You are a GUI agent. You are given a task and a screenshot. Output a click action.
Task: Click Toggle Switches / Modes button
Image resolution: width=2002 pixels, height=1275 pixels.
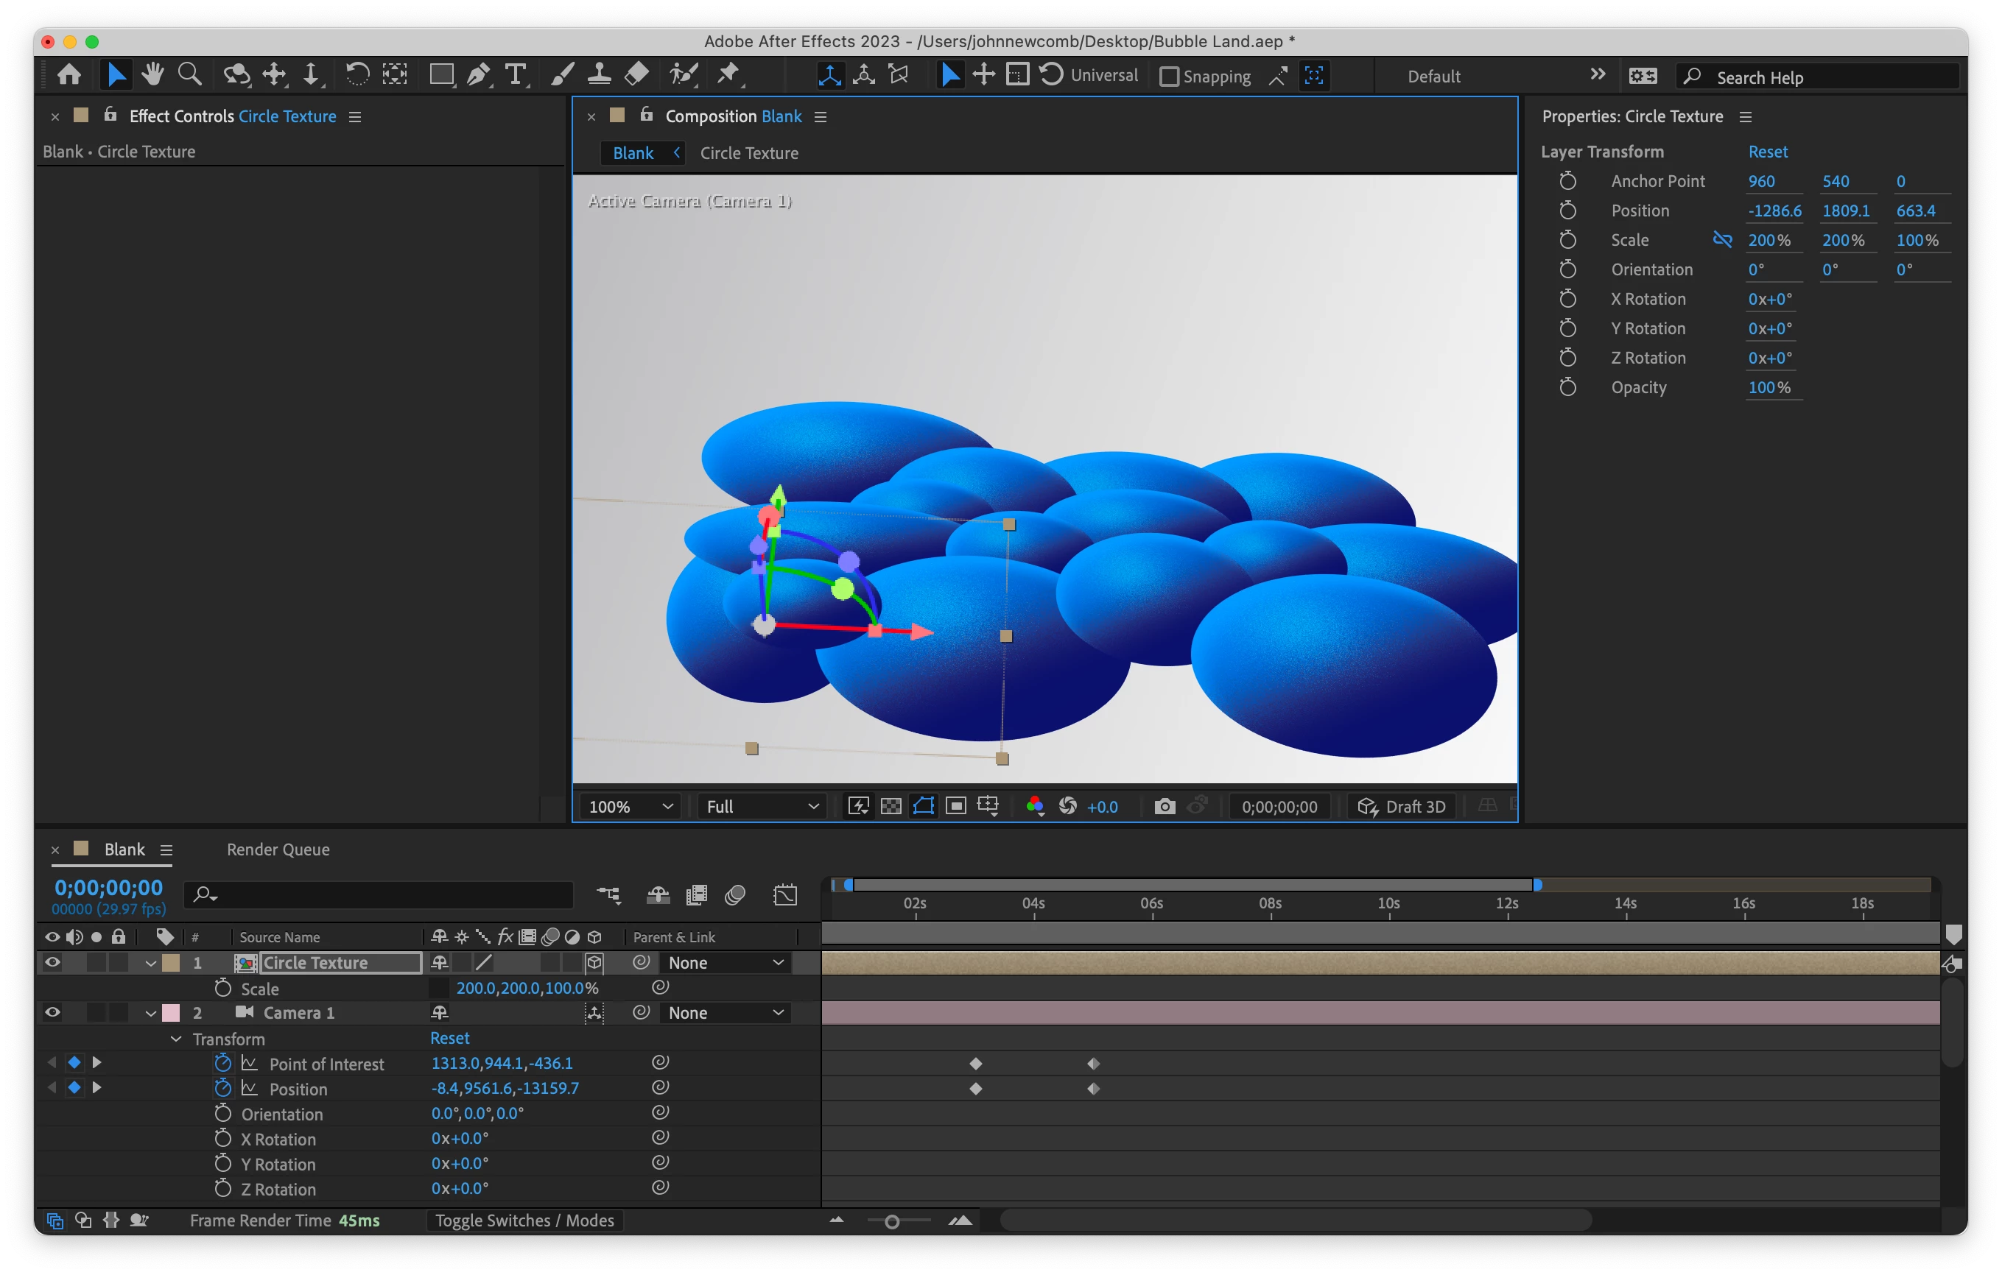524,1220
